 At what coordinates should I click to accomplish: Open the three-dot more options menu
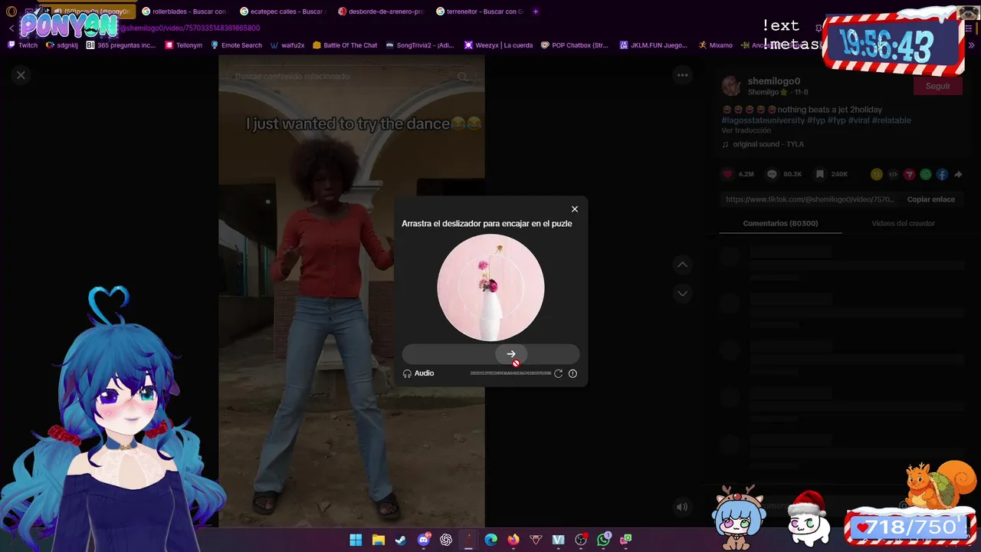click(682, 75)
